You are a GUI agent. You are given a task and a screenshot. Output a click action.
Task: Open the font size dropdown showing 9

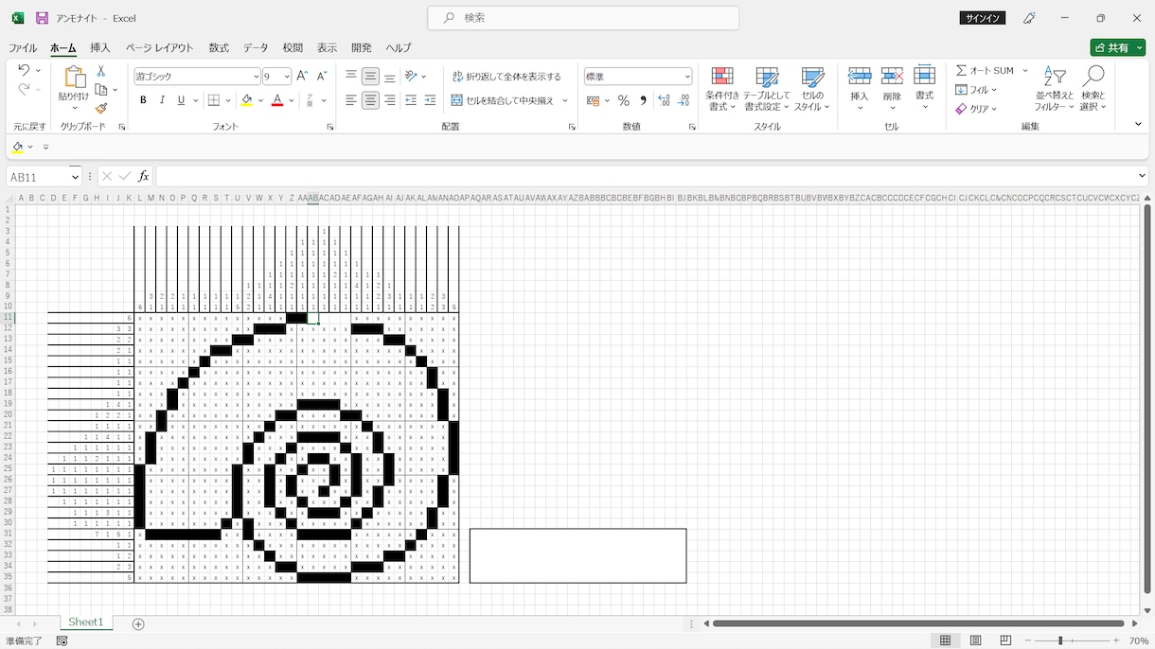287,77
